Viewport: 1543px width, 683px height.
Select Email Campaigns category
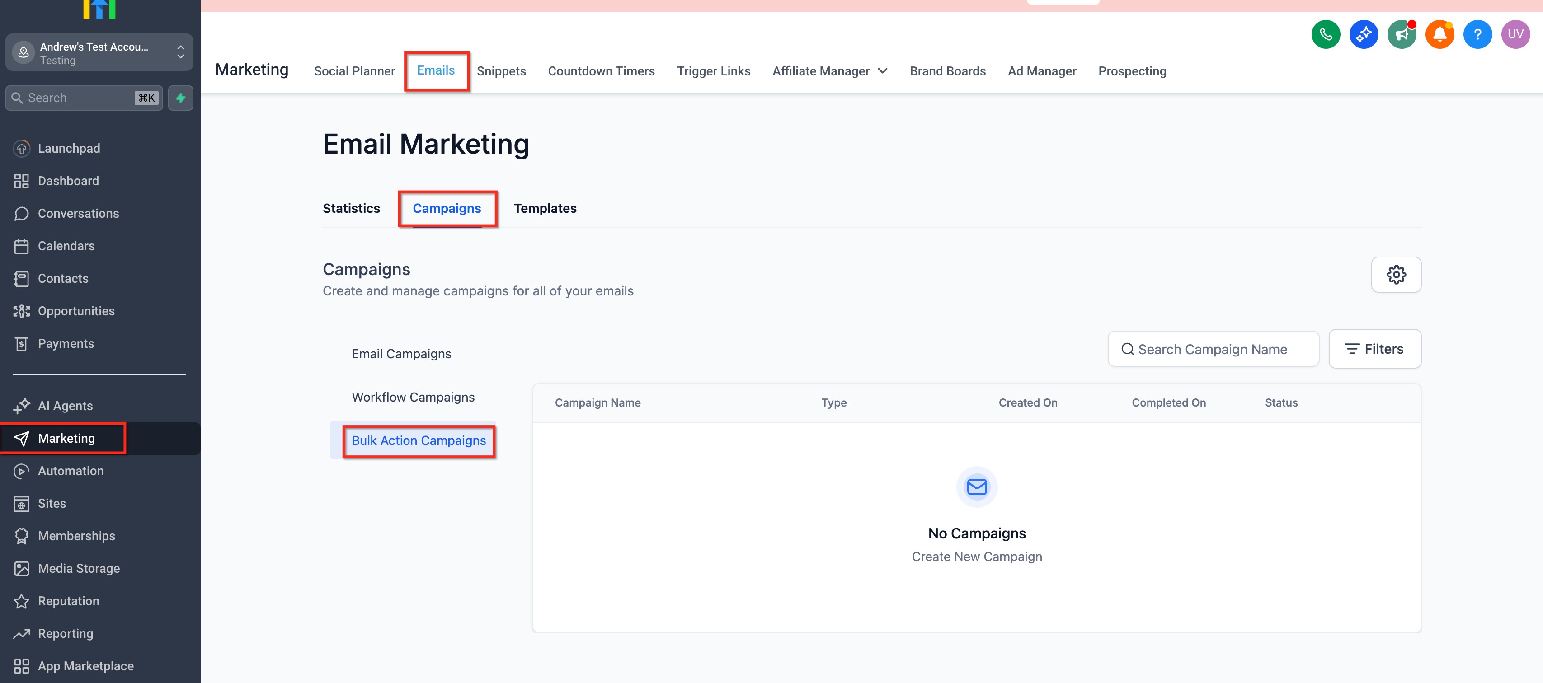[x=401, y=354]
